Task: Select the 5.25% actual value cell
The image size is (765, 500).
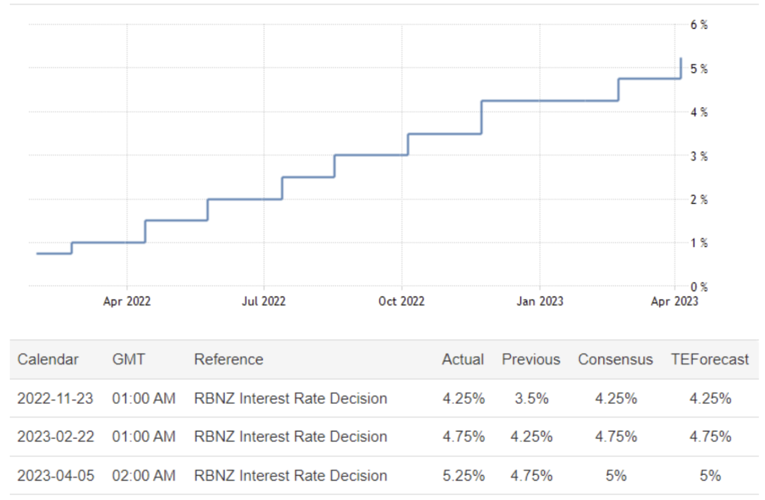Action: [463, 476]
